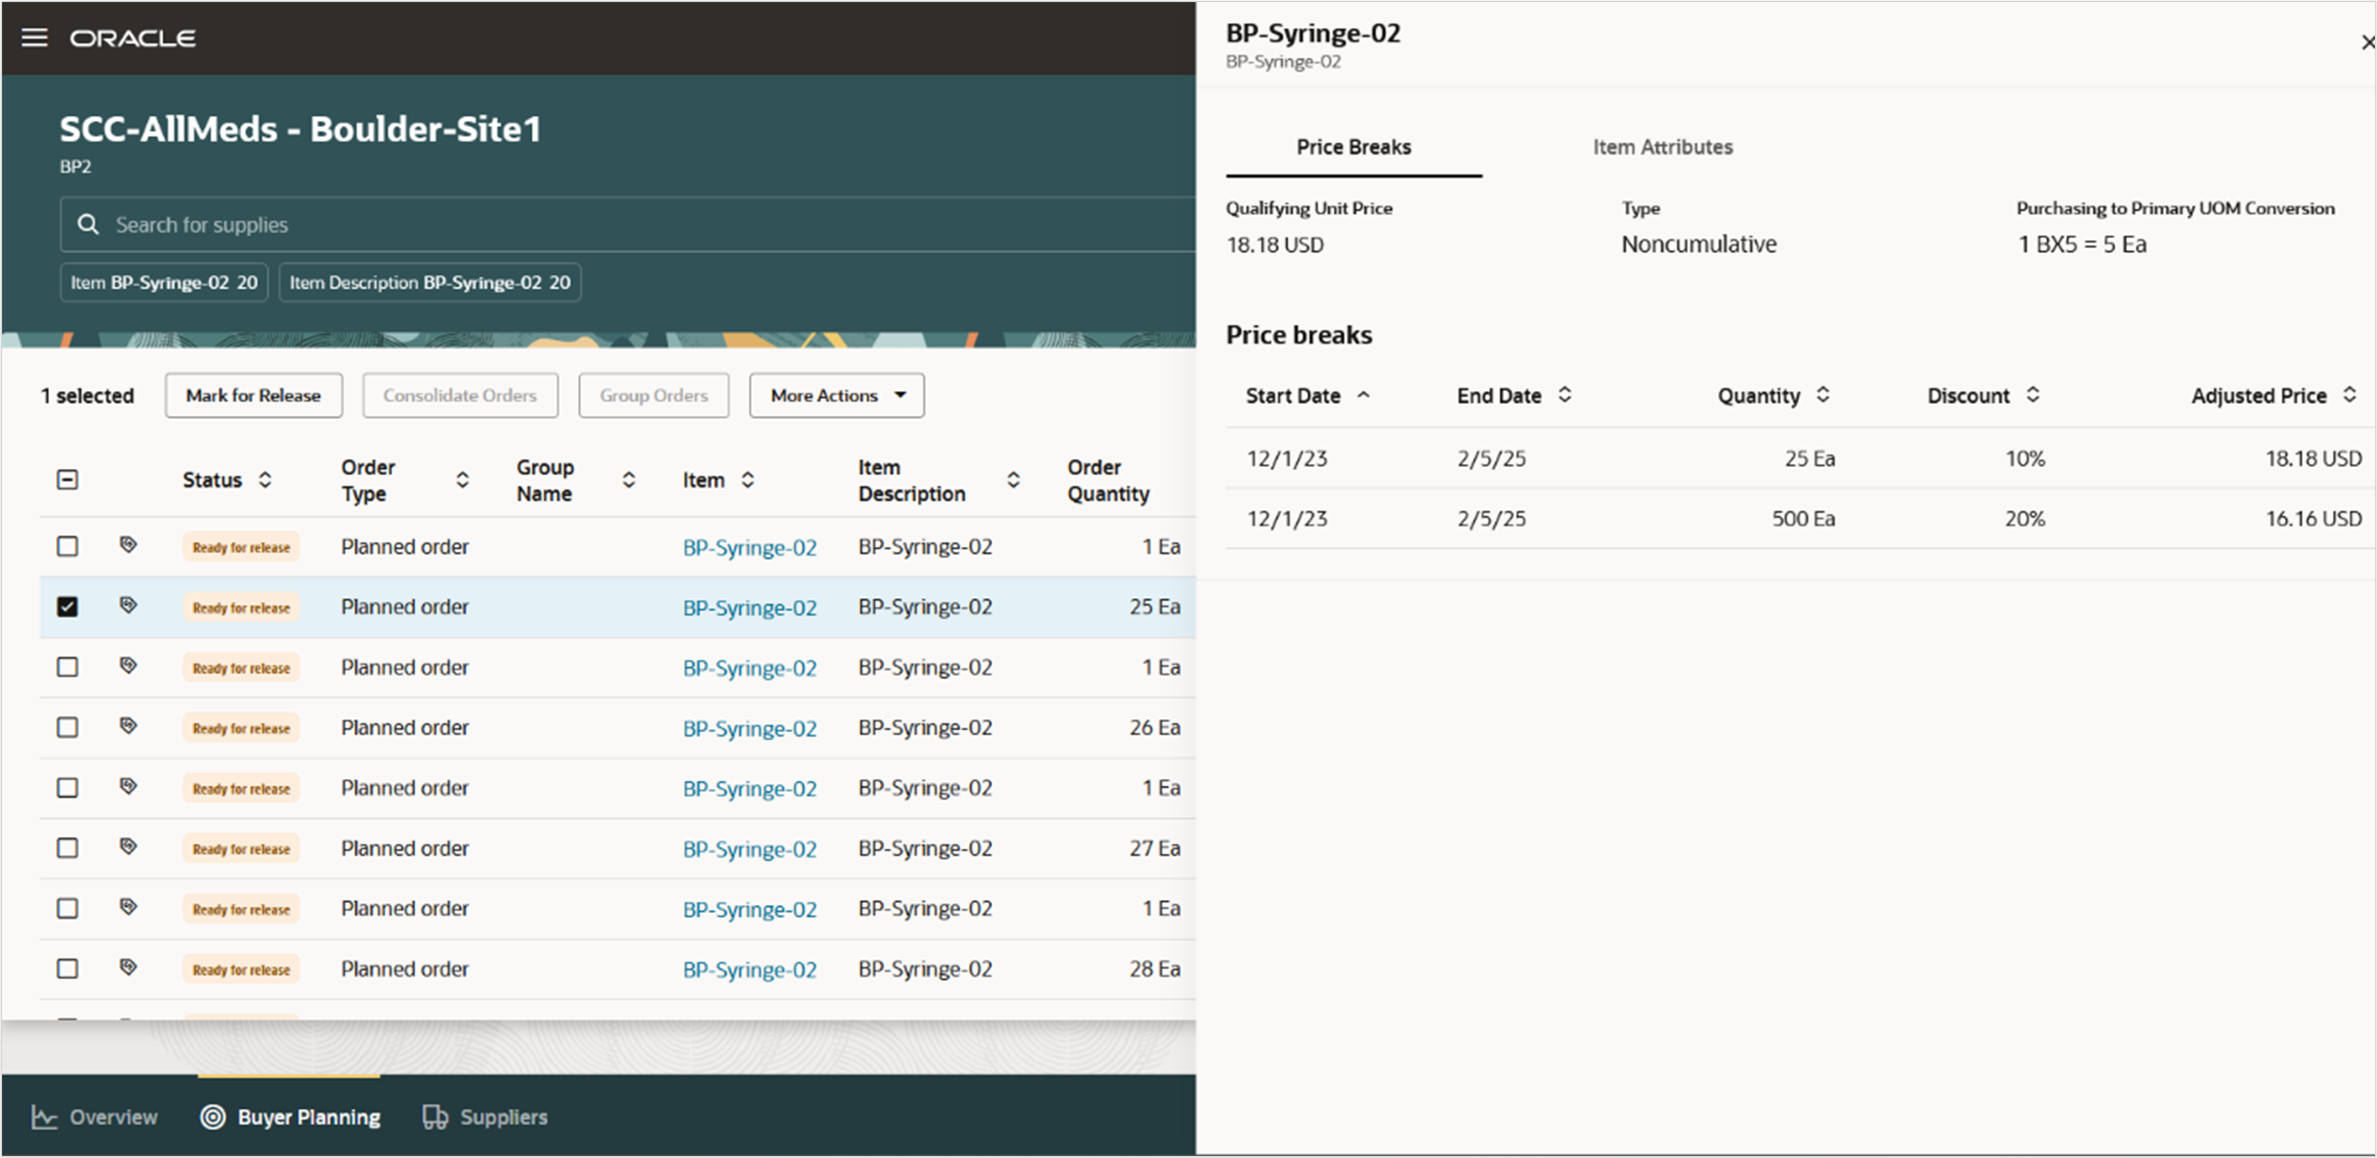Screen dimensions: 2377x1158
Task: Sort price breaks by Quantity
Action: 1823,395
